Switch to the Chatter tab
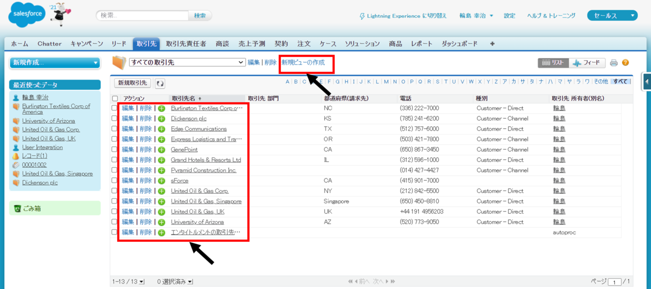Screen dimensions: 651x289 [x=49, y=44]
